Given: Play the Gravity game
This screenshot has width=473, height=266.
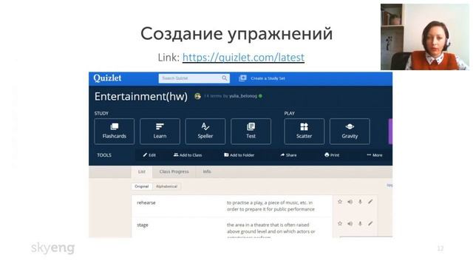Looking at the screenshot, I should 350,132.
